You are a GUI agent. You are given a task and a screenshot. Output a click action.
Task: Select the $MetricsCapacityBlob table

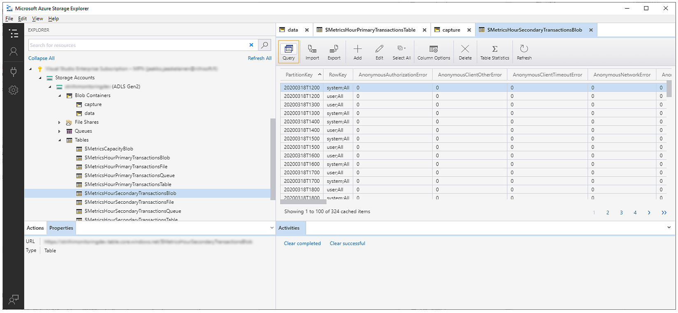coord(109,149)
